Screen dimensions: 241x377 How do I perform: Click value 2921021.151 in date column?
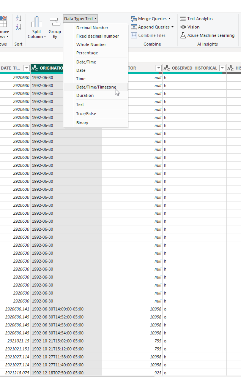tap(17, 349)
